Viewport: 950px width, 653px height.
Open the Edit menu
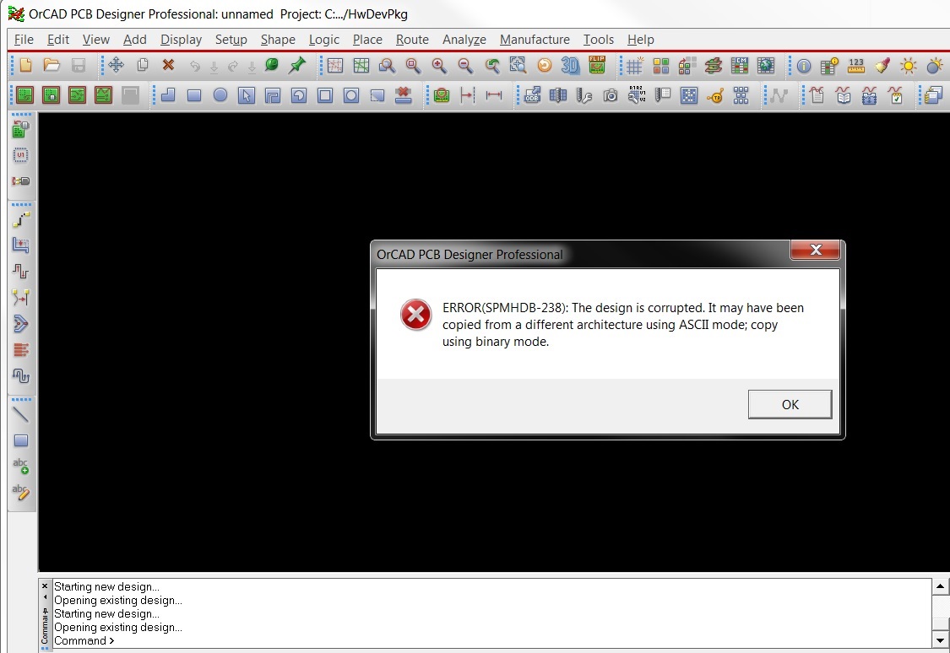pos(58,40)
